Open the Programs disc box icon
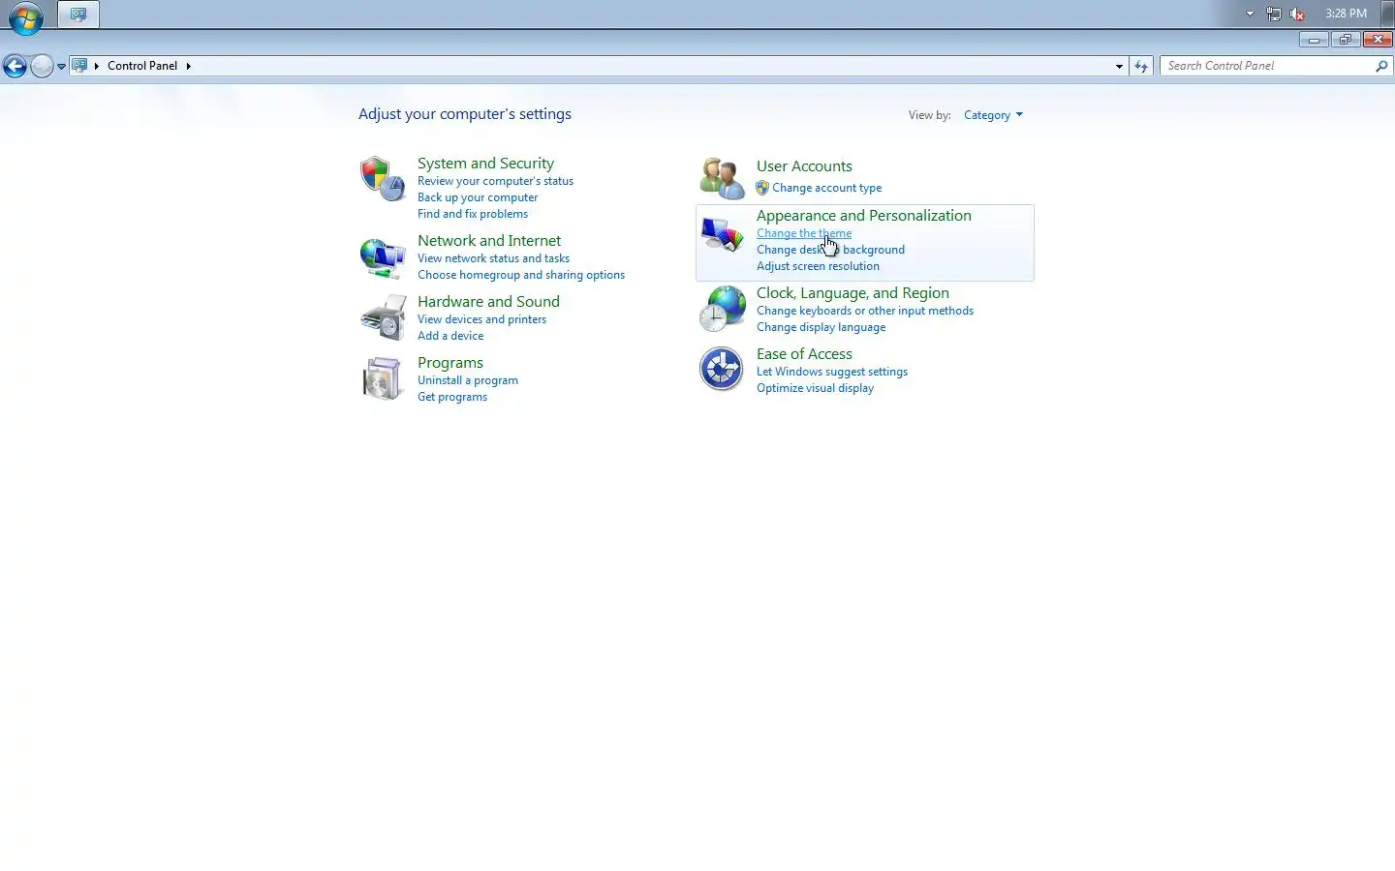The image size is (1395, 871). coord(382,378)
